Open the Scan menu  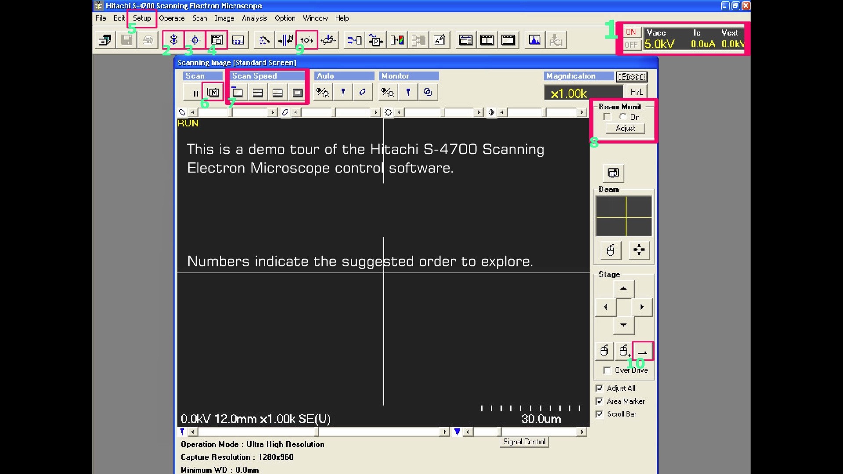(x=199, y=18)
